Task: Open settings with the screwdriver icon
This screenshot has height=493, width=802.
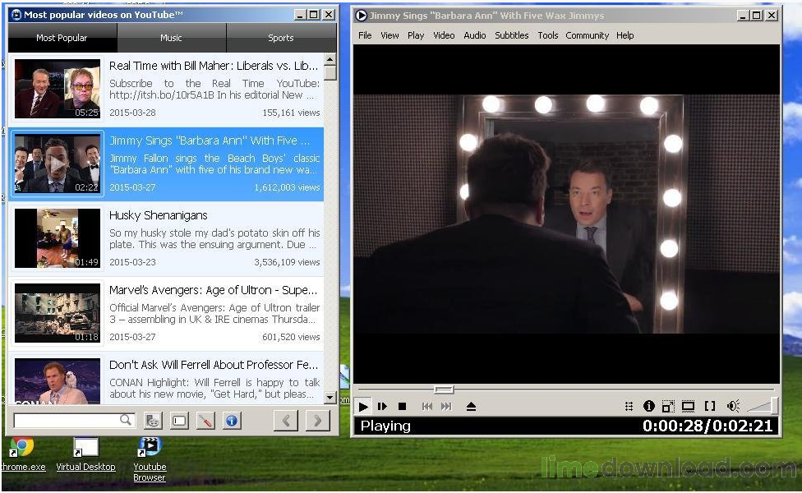Action: click(x=205, y=421)
